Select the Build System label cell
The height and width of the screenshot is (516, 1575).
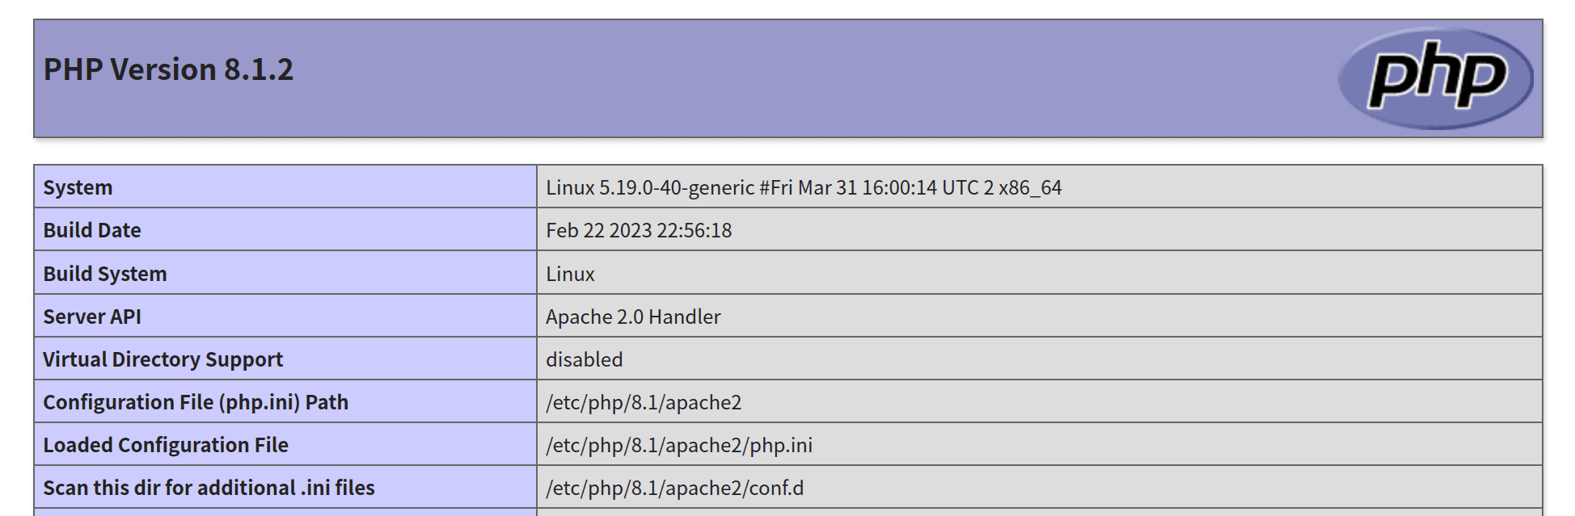coord(105,274)
